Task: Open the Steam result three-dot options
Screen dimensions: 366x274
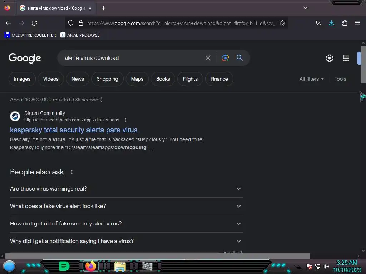Action: coord(125,120)
